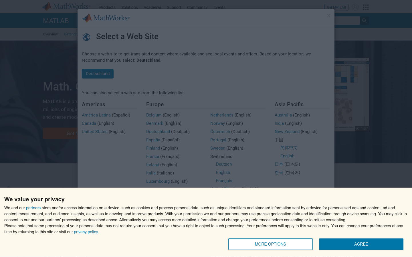Open the Community menu in header
Screen dimensions: 412x257
pos(197,7)
